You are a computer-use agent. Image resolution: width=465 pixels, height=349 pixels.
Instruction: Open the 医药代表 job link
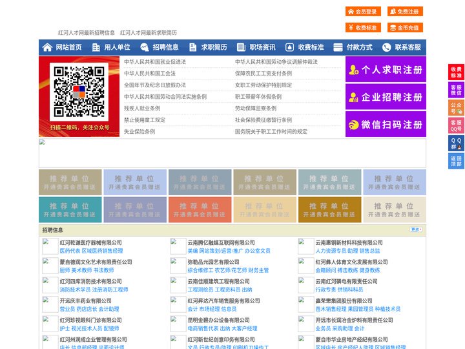(x=70, y=251)
